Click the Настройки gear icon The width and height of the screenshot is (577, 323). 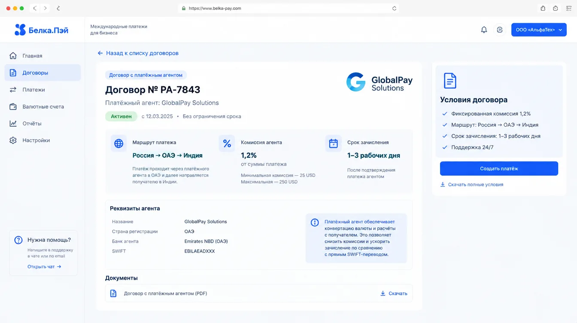coord(13,140)
